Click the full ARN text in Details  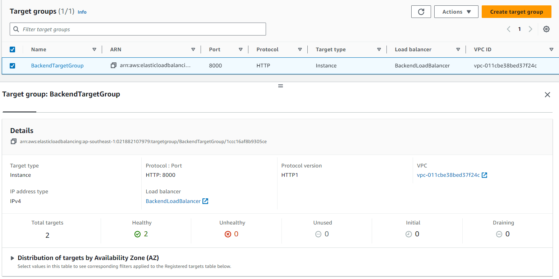tap(143, 141)
